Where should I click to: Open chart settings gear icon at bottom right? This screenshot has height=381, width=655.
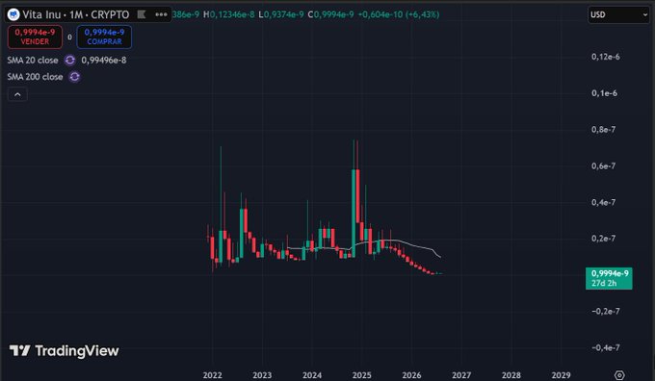(x=619, y=375)
